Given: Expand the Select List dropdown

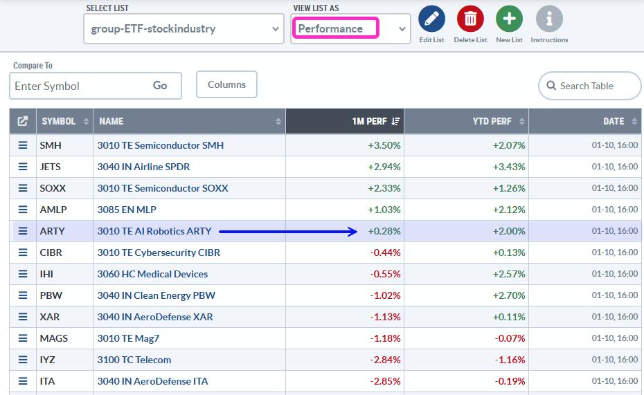Looking at the screenshot, I should tap(184, 29).
